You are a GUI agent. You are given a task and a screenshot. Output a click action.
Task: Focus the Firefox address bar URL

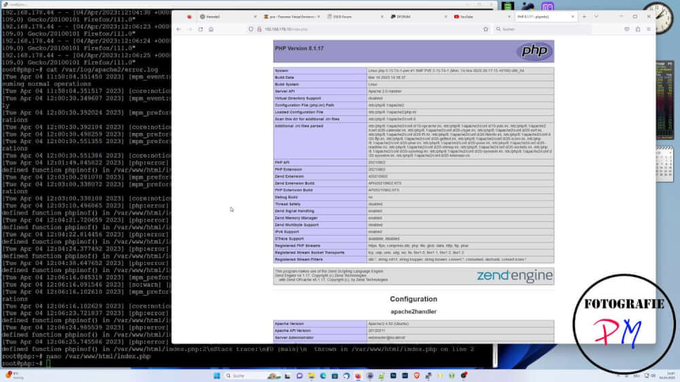click(369, 29)
